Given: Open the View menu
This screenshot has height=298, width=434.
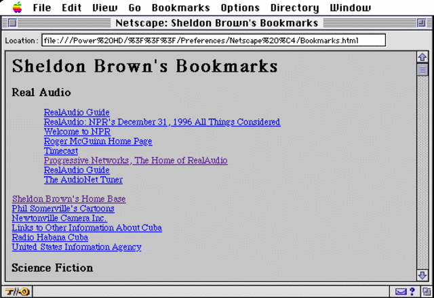Looking at the screenshot, I should pos(105,7).
